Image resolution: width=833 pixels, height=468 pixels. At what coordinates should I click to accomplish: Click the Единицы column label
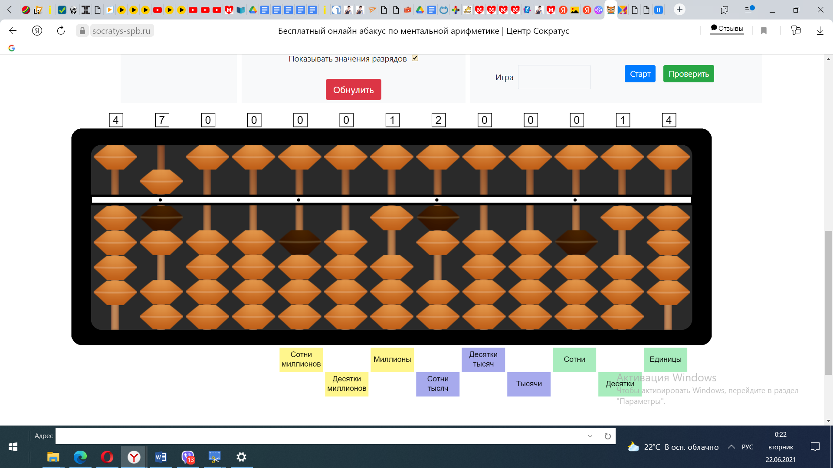coord(666,360)
